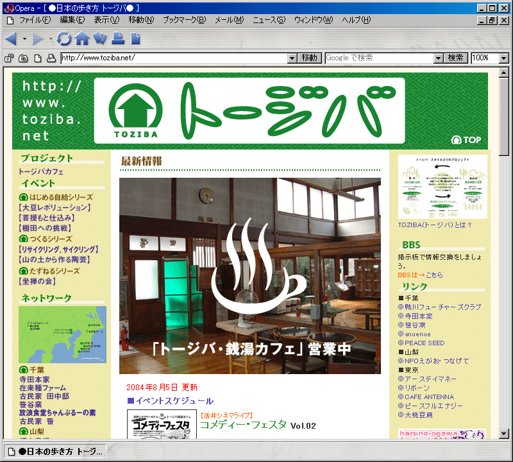Expand the Google search field dropdown

click(439, 58)
